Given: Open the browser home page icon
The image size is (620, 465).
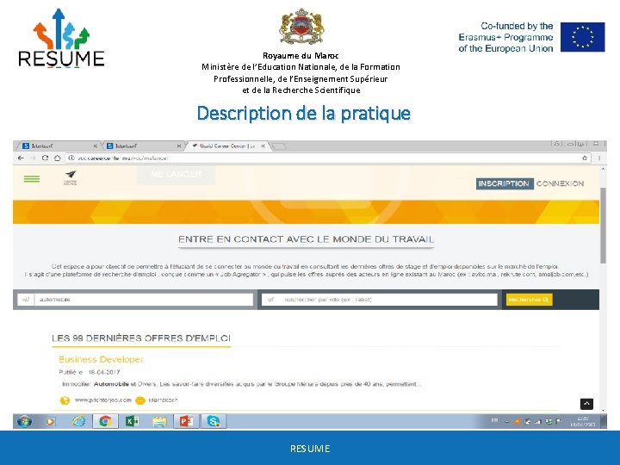Looking at the screenshot, I should 58,158.
